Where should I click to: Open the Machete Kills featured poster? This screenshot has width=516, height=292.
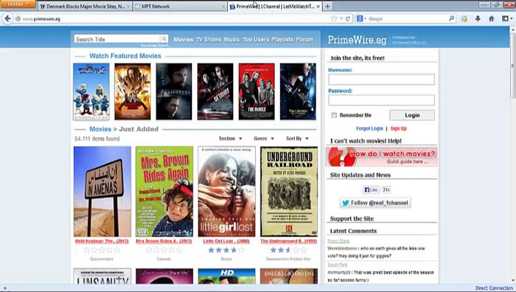(133, 92)
